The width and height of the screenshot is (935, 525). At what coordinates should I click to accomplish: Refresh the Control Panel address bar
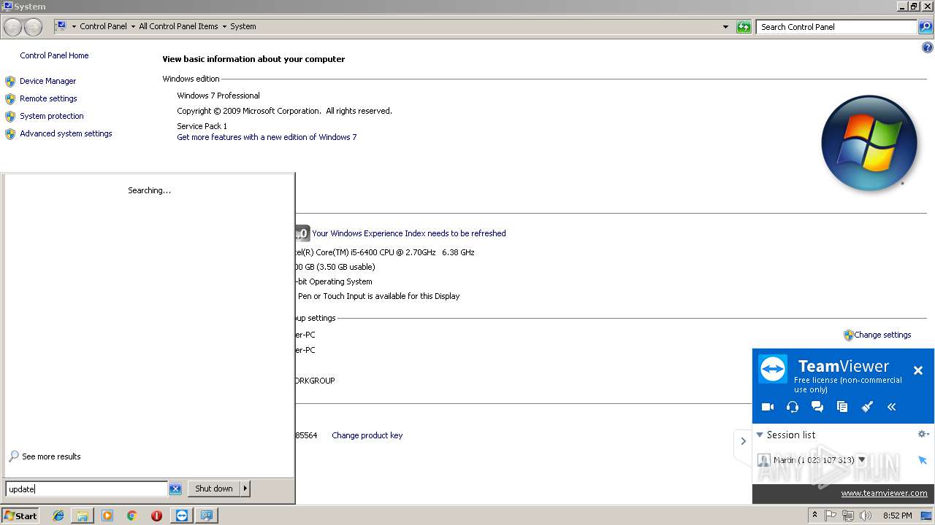[x=744, y=27]
